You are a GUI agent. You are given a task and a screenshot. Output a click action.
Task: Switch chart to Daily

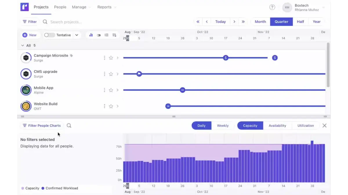(201, 126)
